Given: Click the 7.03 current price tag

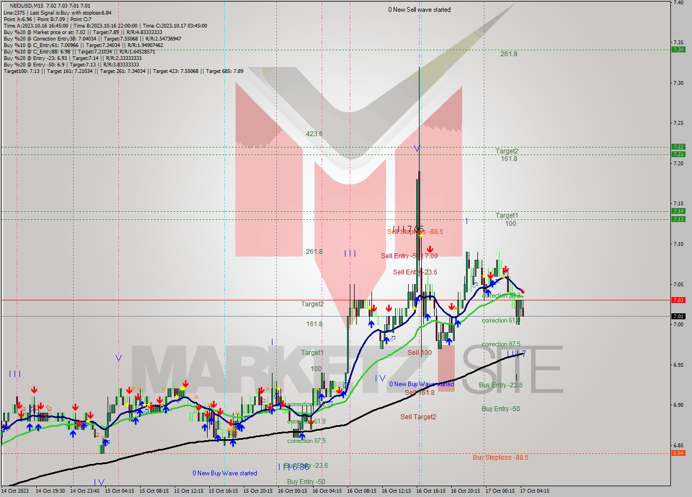Looking at the screenshot, I should tap(678, 300).
